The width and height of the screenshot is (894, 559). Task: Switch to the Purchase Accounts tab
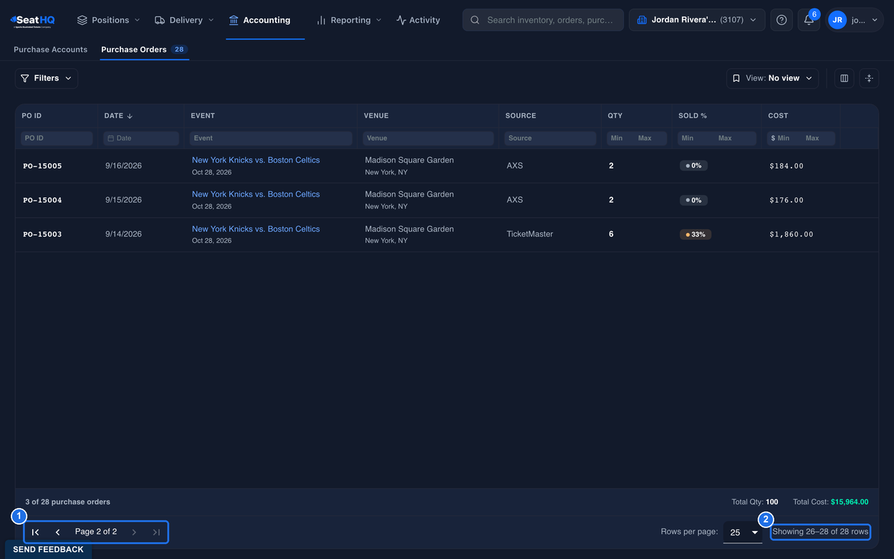coord(51,49)
